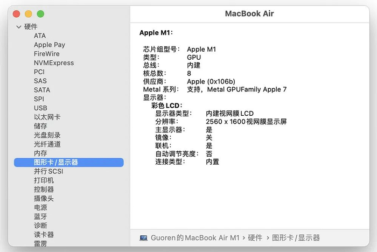Viewport: 377px width, 252px height.
Task: Select the highlighted 图形卡/显示器 item
Action: pos(69,162)
